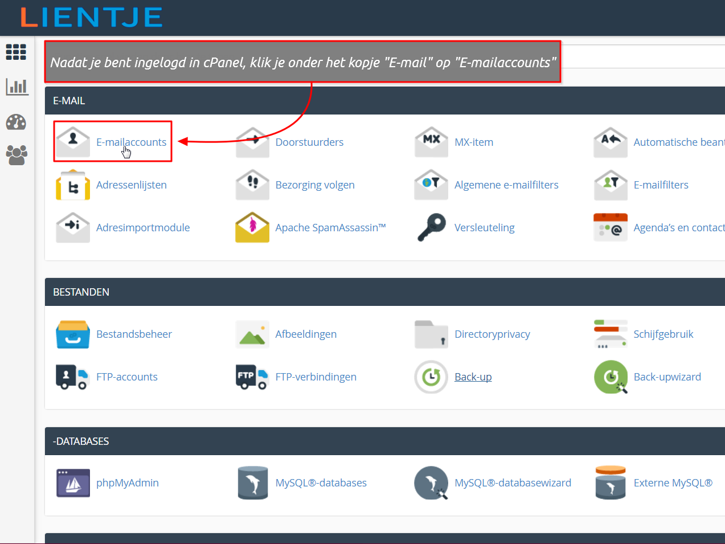Click the E-mailaccounts envelope icon
The width and height of the screenshot is (725, 544).
coord(73,142)
